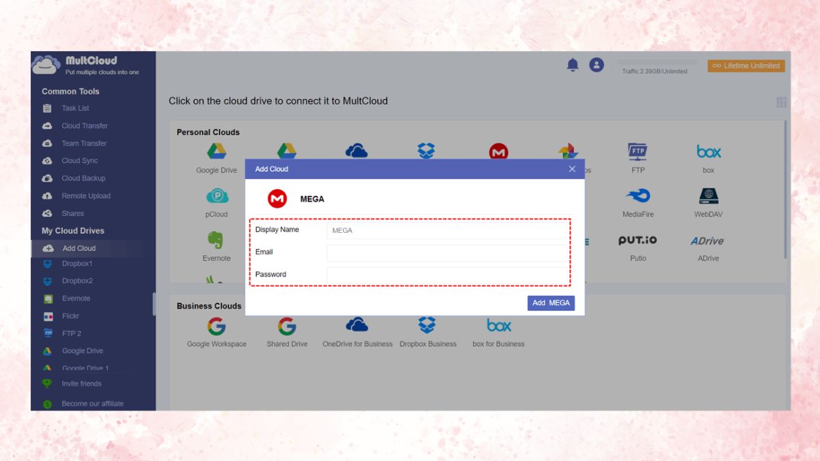Open Shares in sidebar
This screenshot has width=820, height=461.
coord(73,214)
